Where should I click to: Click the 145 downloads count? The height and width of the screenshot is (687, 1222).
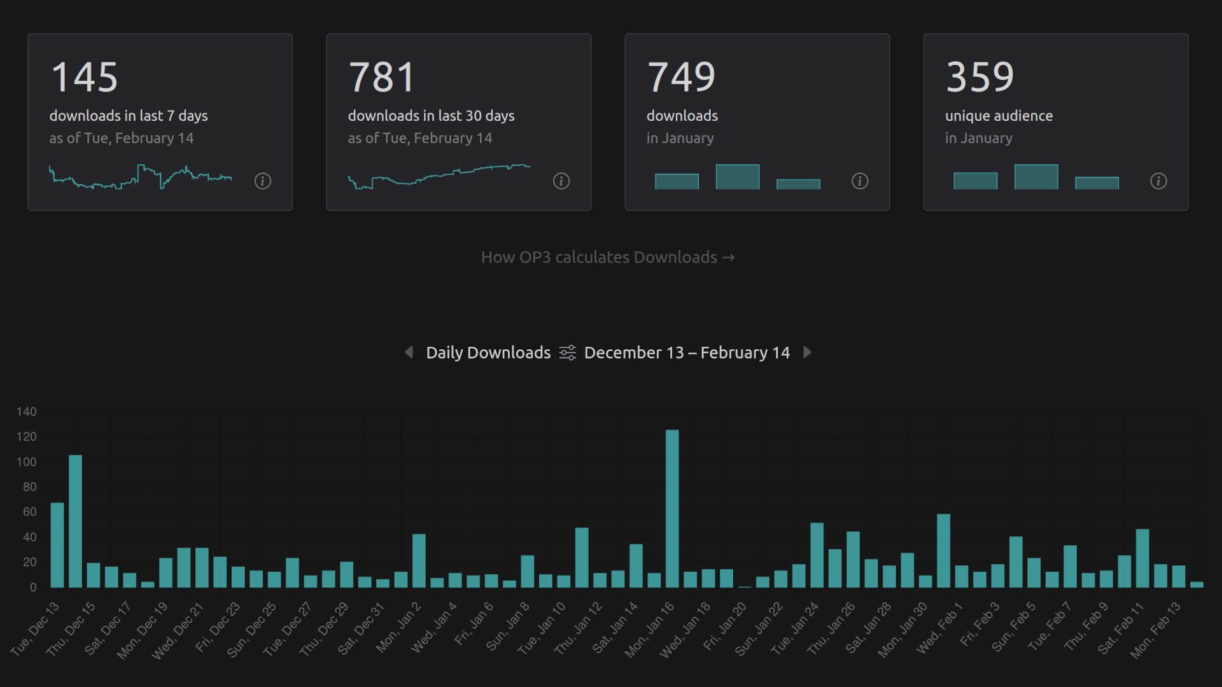tap(84, 77)
